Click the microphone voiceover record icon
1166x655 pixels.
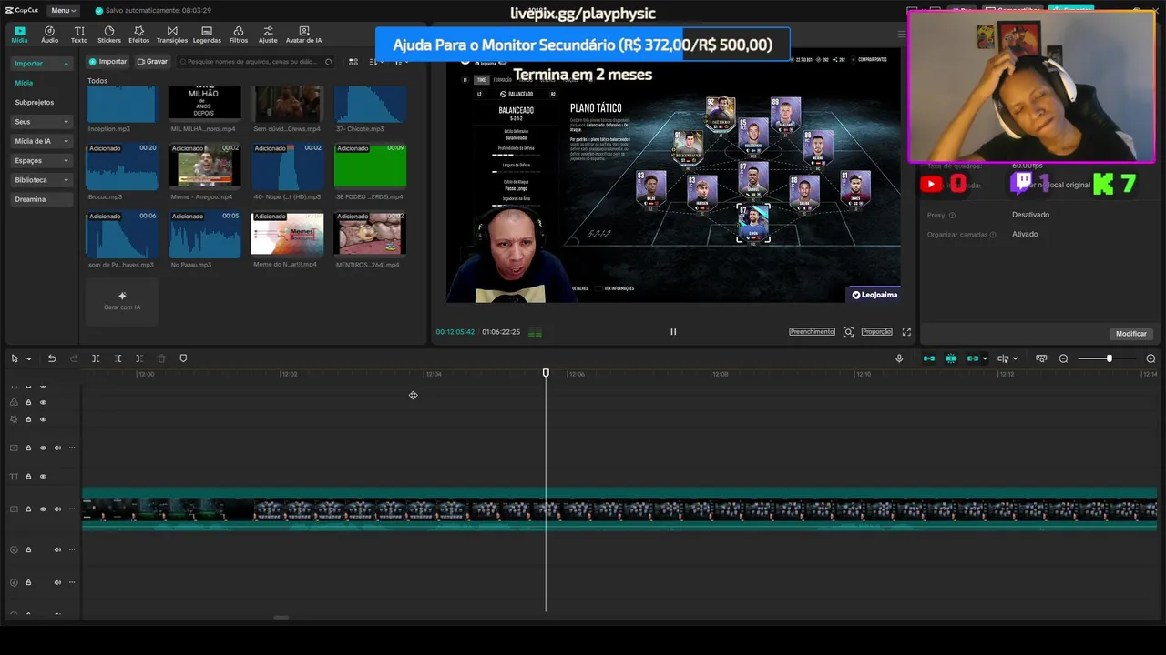coord(899,358)
